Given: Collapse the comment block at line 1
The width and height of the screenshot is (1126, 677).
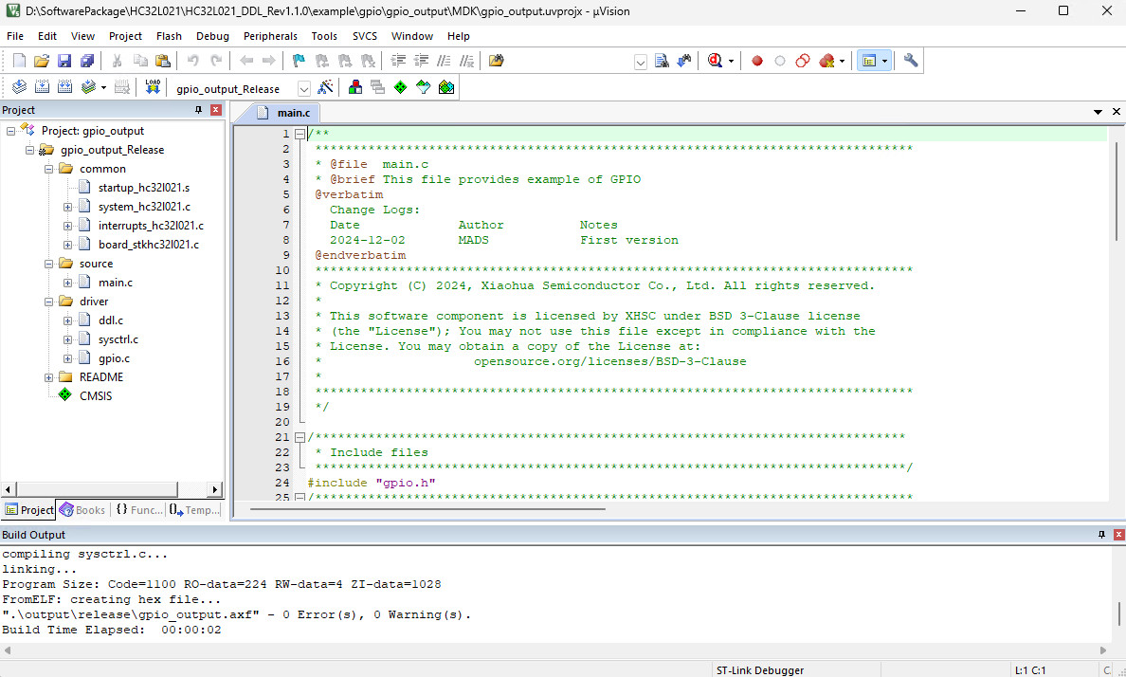Looking at the screenshot, I should 300,134.
